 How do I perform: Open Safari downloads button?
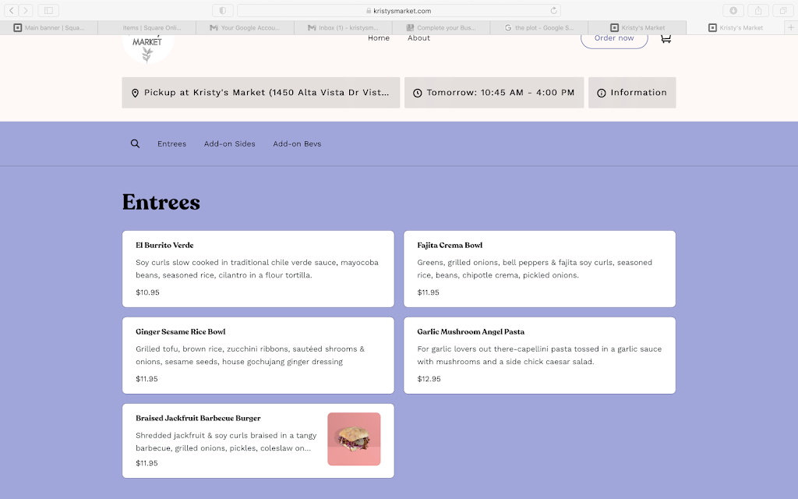[733, 10]
